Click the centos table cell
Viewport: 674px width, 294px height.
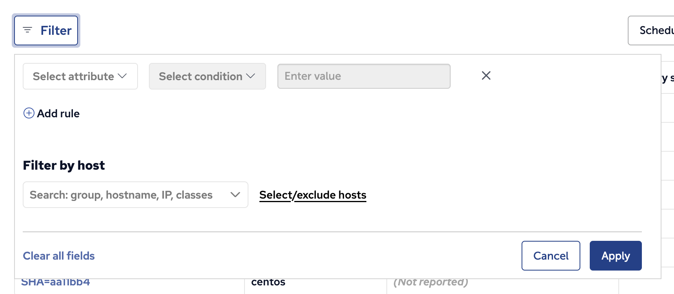pos(268,283)
